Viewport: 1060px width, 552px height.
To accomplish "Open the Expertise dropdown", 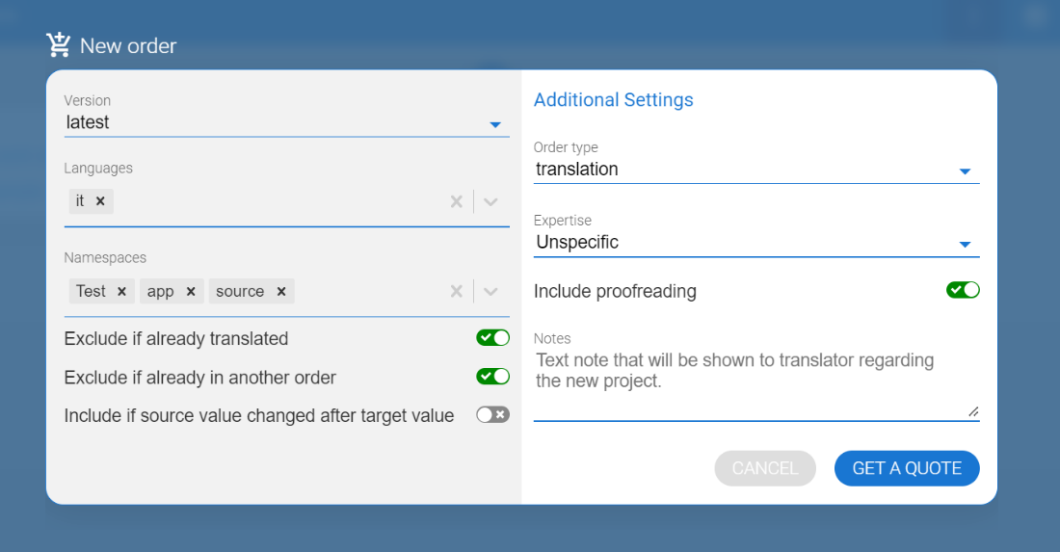I will [x=965, y=245].
